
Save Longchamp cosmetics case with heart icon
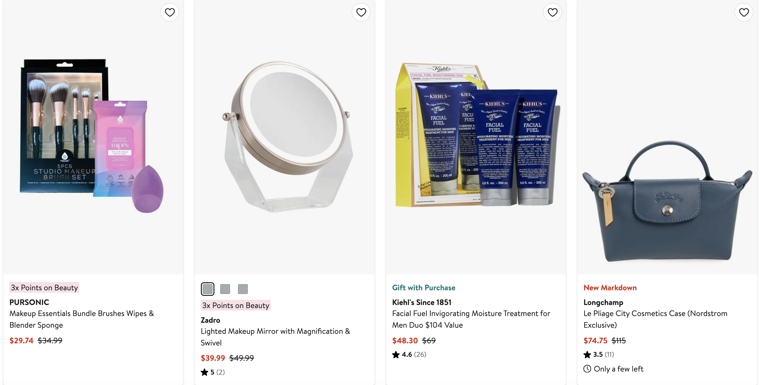[x=744, y=12]
